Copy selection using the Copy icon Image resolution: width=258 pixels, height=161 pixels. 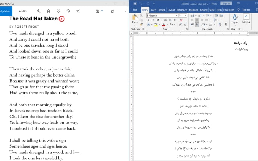click(141, 20)
